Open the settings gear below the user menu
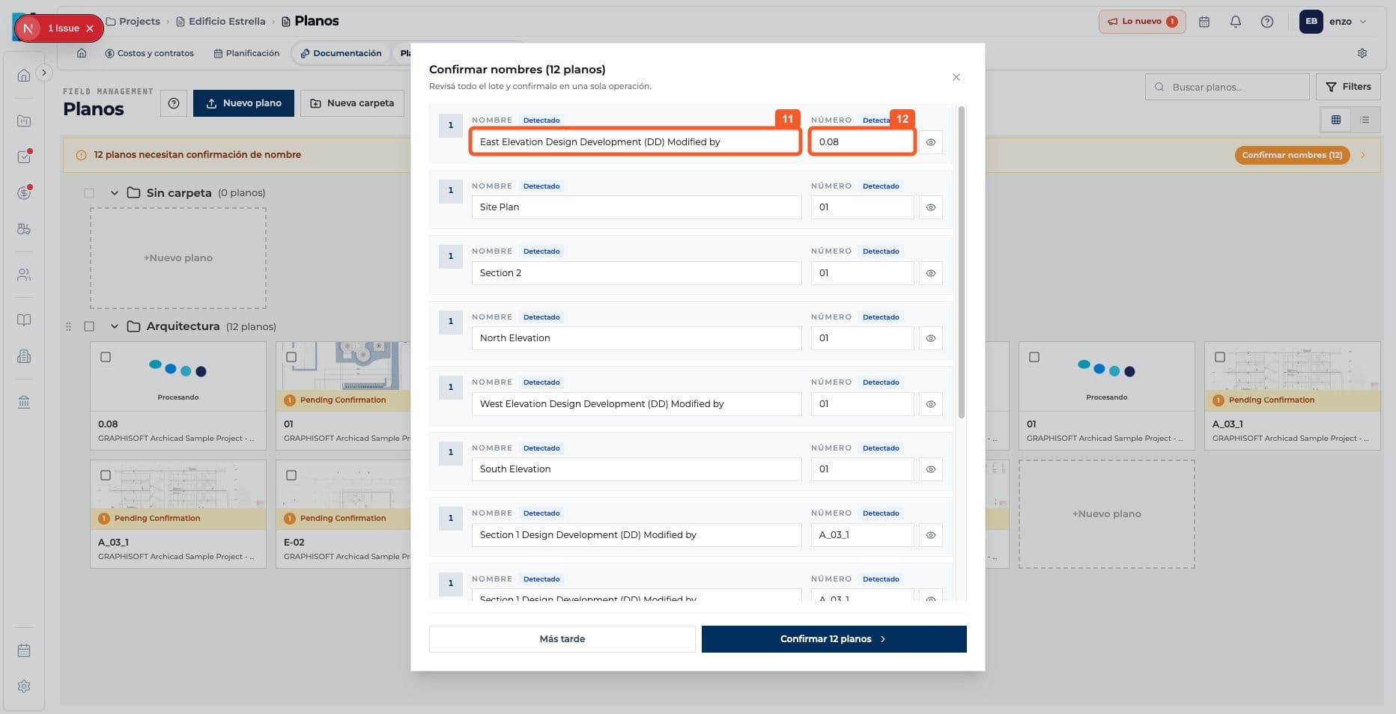This screenshot has width=1396, height=714. tap(1362, 53)
